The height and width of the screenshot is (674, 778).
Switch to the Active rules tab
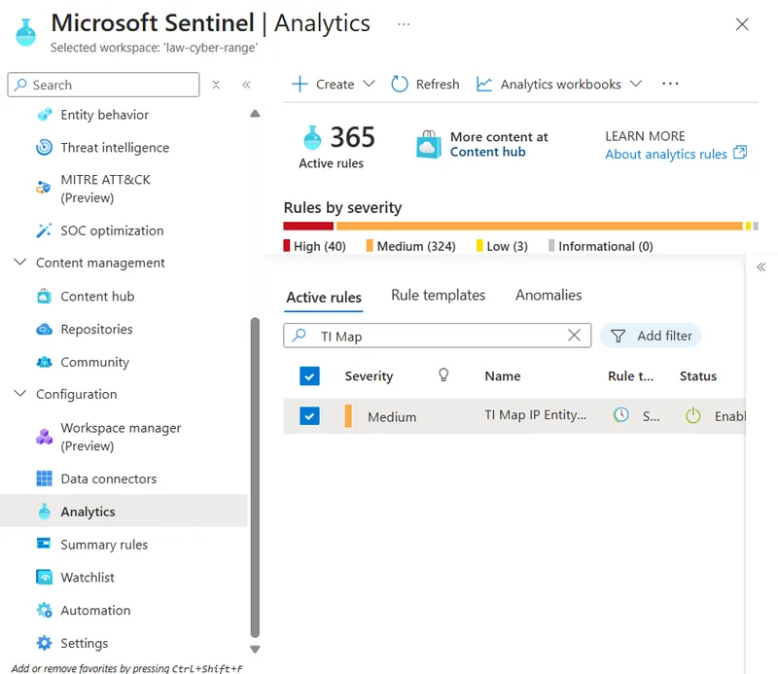tap(324, 298)
